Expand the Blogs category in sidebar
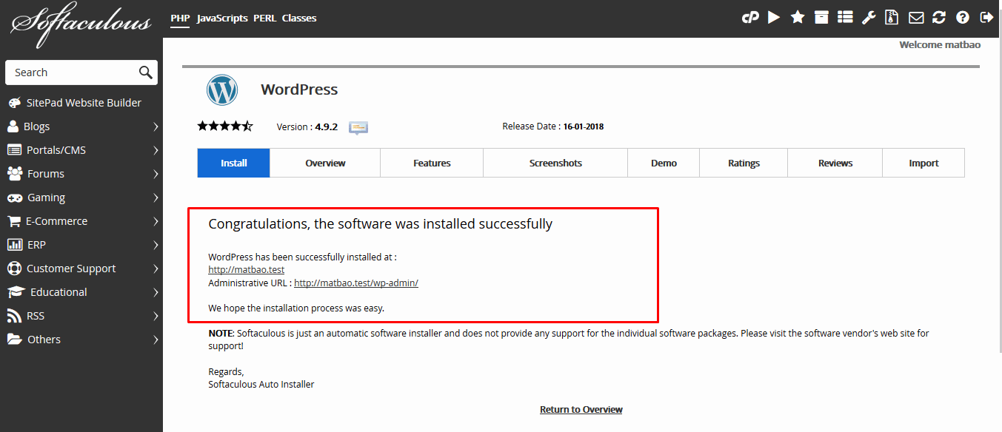This screenshot has width=1002, height=432. coord(81,126)
